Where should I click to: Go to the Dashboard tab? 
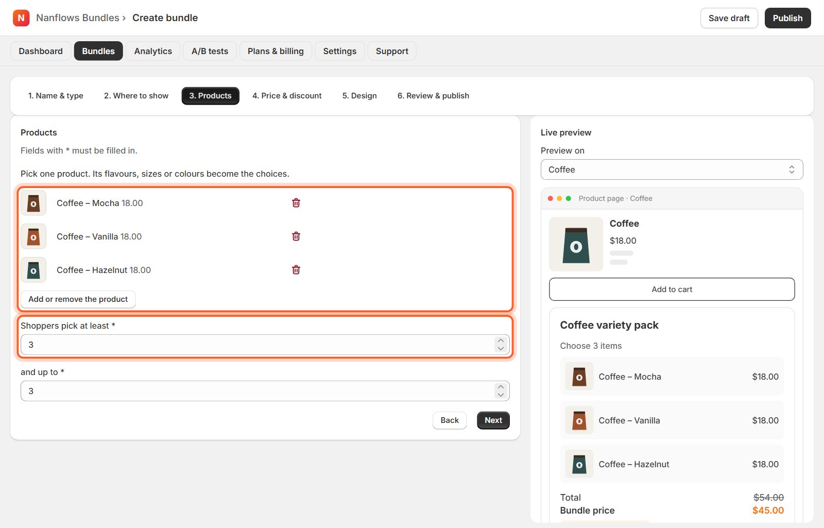[x=41, y=51]
